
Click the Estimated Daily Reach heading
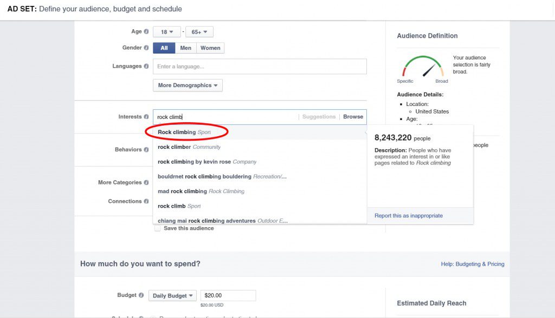pos(431,303)
